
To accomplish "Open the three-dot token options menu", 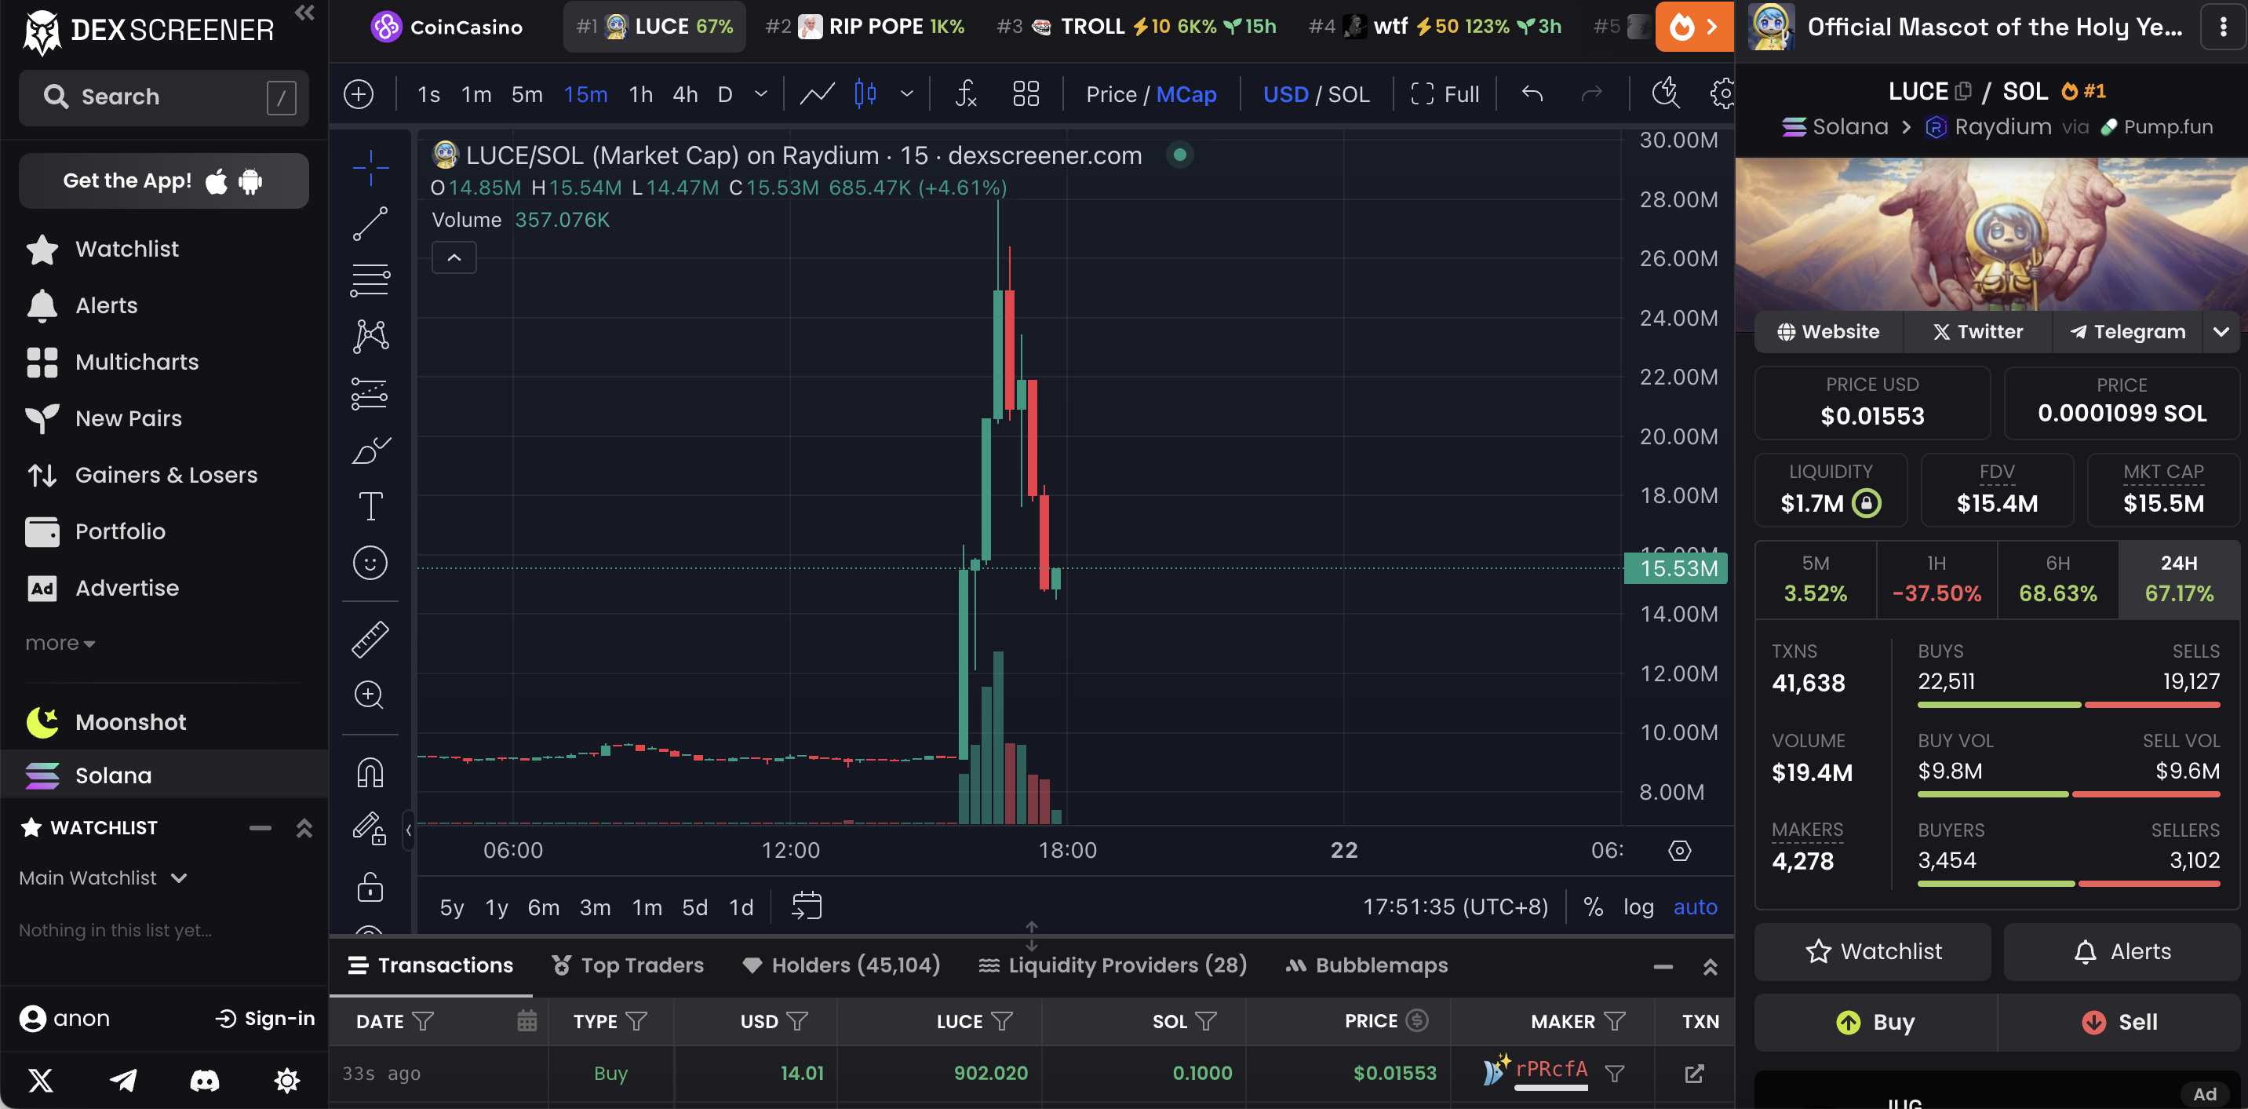I will click(x=2223, y=27).
